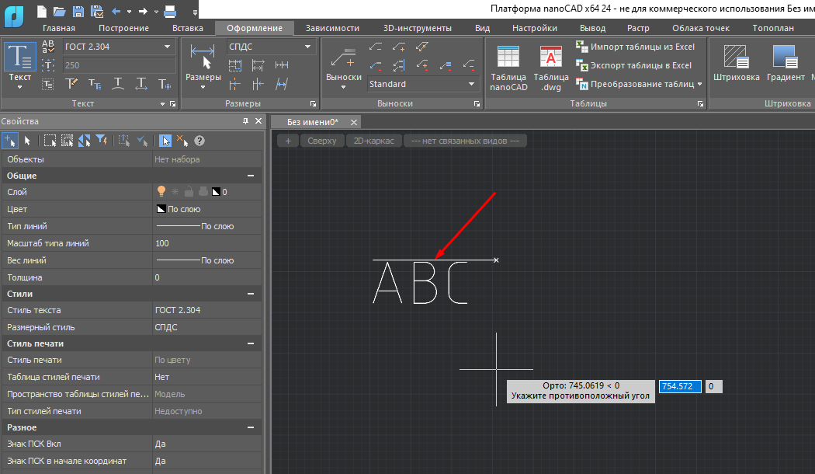
Task: Click the Вес линий По слою line sample
Action: [x=179, y=260]
